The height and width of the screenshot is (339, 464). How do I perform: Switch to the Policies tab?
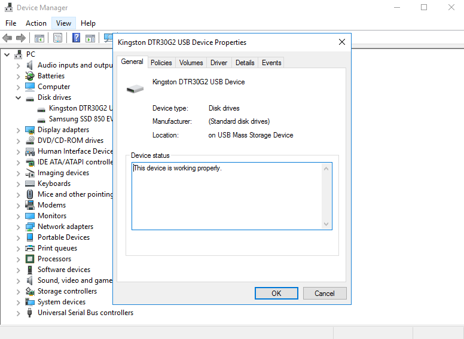click(x=161, y=63)
